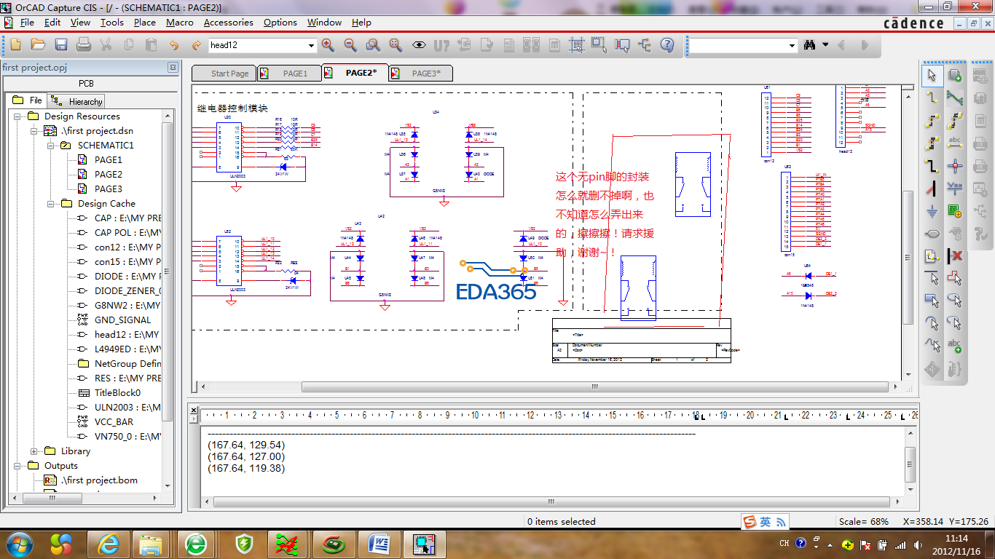
Task: Click the Zoom In magnifier icon
Action: click(x=328, y=45)
